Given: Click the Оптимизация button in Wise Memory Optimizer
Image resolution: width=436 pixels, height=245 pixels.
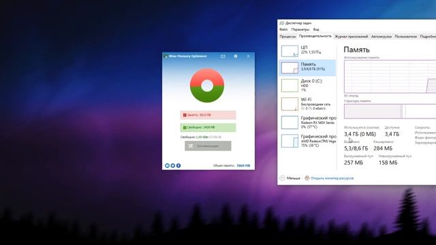Looking at the screenshot, I should click(208, 146).
